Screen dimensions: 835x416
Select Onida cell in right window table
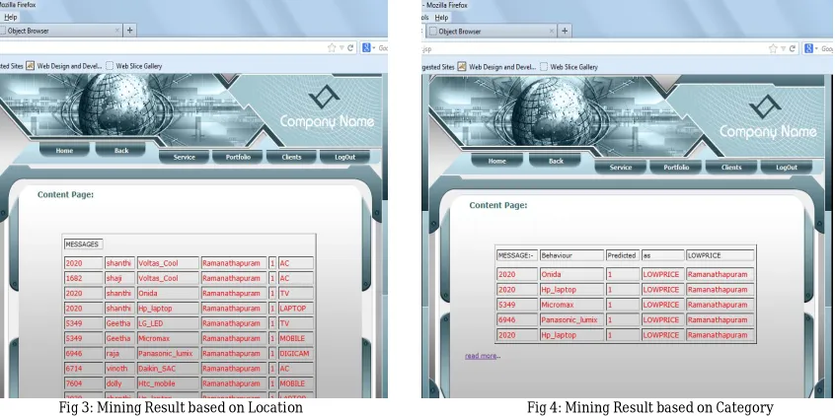point(571,274)
